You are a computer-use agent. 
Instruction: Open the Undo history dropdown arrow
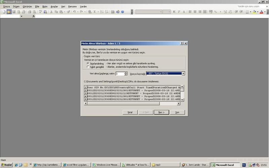[78, 12]
